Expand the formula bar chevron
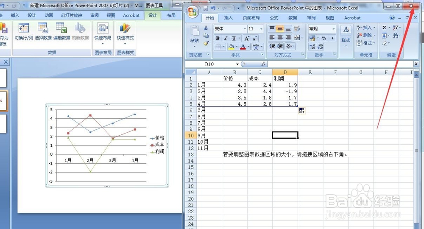The height and width of the screenshot is (229, 424). point(416,64)
